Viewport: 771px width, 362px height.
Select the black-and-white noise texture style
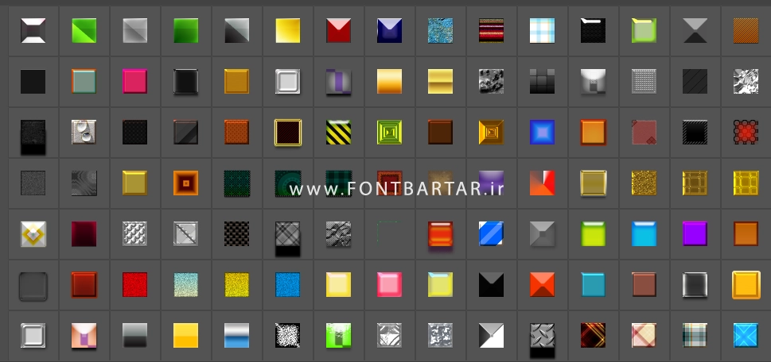287,335
